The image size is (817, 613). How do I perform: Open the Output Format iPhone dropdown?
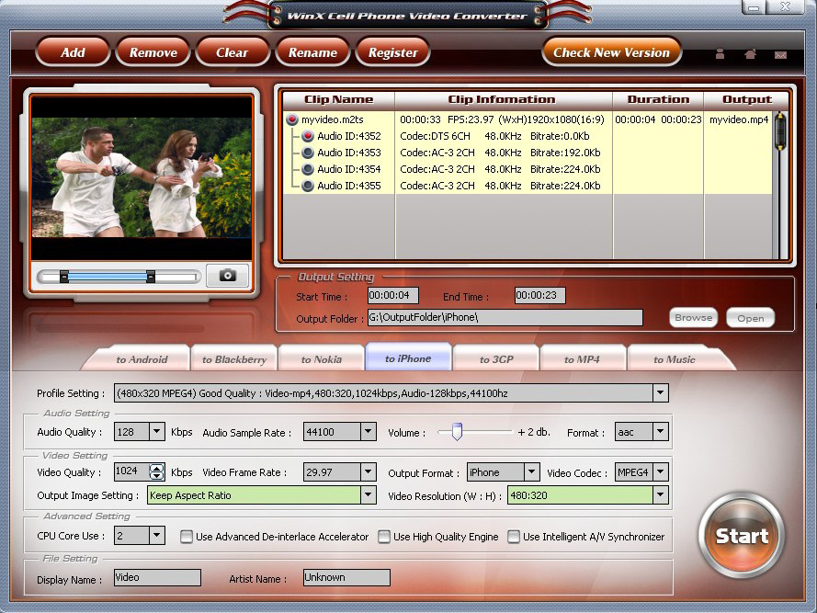coord(531,471)
